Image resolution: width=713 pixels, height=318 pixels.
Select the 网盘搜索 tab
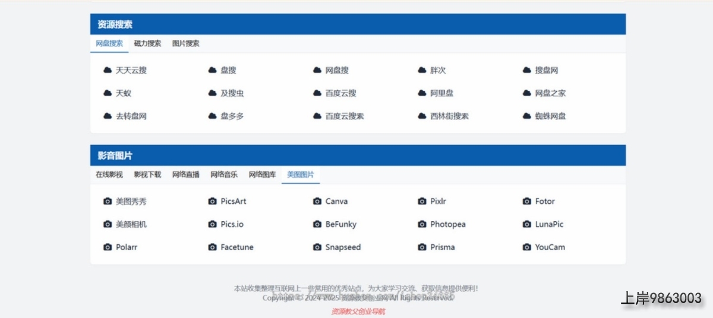coord(109,43)
